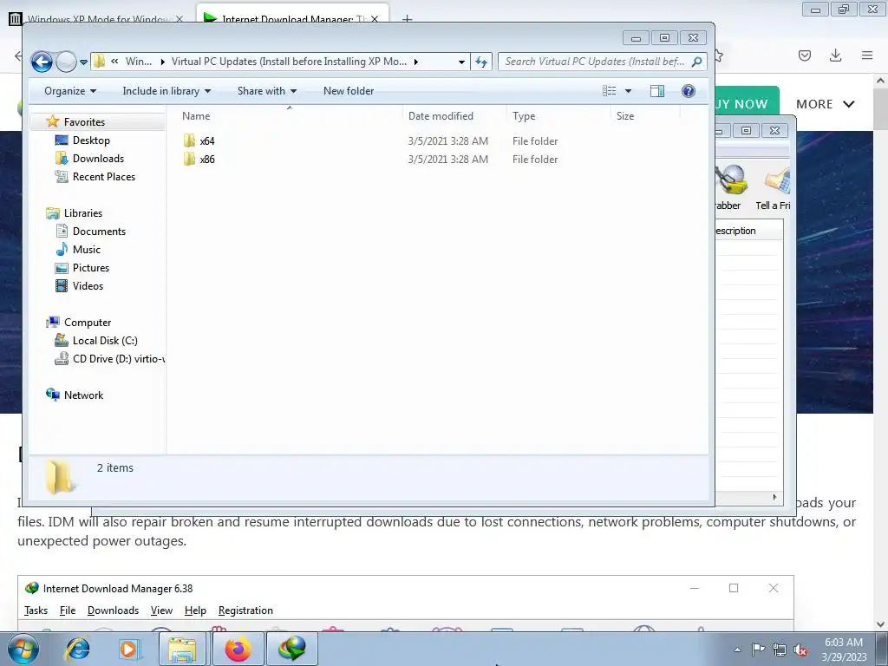
Task: Open the Documents library
Action: (x=99, y=231)
